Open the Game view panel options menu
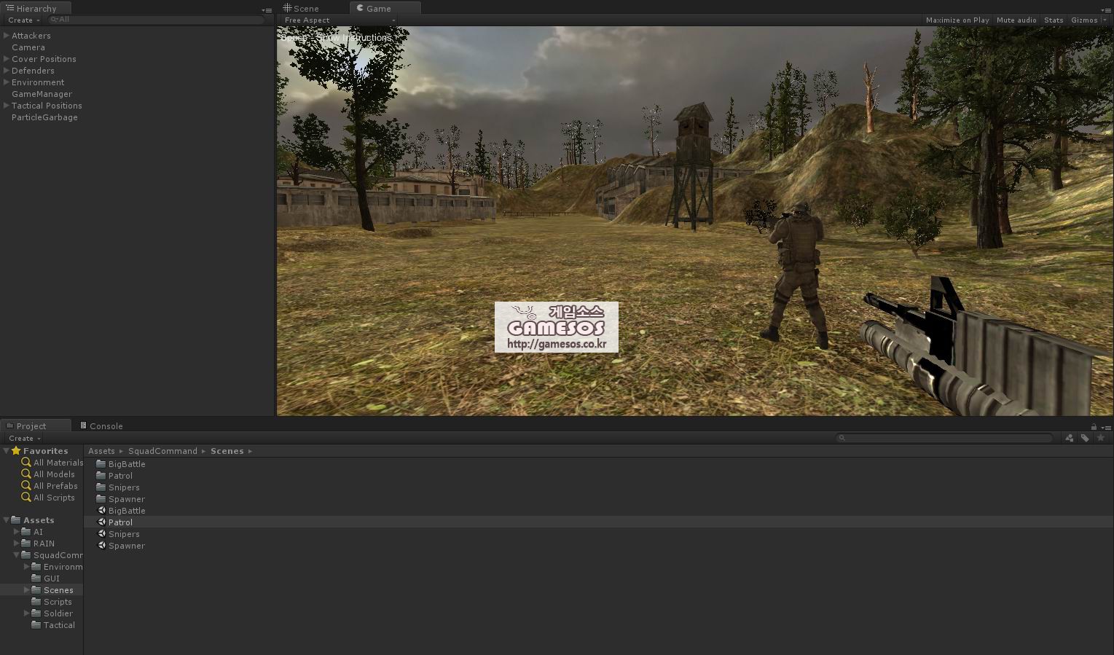 click(x=1105, y=10)
